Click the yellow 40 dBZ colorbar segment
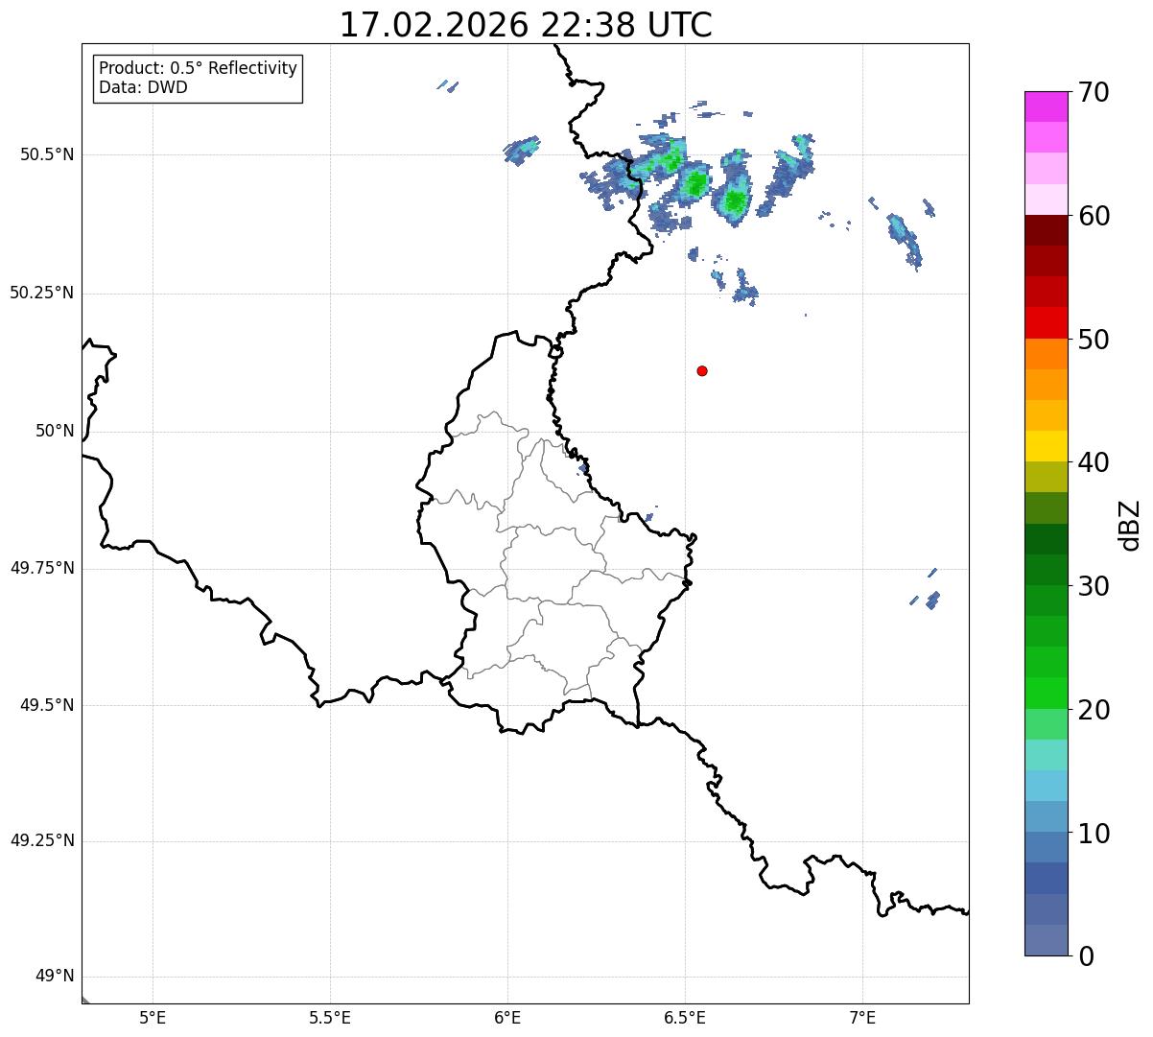Screen dimensions: 1153x1037 point(1046,446)
